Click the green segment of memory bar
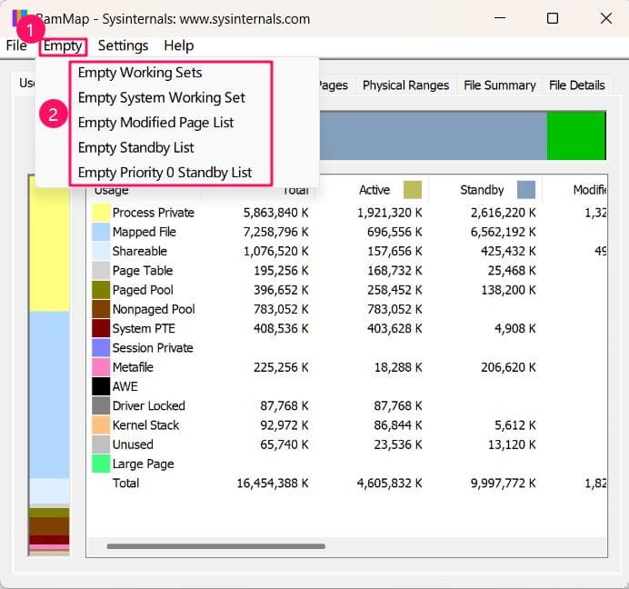 coord(576,135)
